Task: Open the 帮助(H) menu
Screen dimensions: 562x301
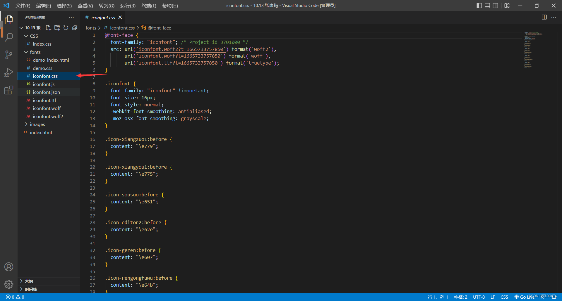Action: pyautogui.click(x=170, y=6)
